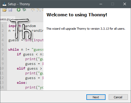The height and width of the screenshot is (103, 131).
Task: Click the step into arrow icon
Action: click(39, 10)
